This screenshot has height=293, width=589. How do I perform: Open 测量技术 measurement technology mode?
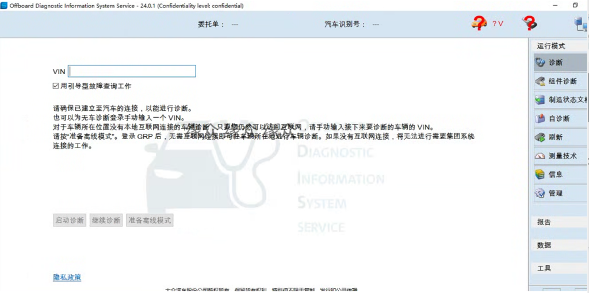click(x=559, y=156)
